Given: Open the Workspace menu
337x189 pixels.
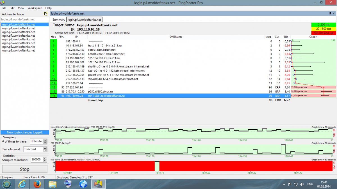Looking at the screenshot, I should 35,8.
